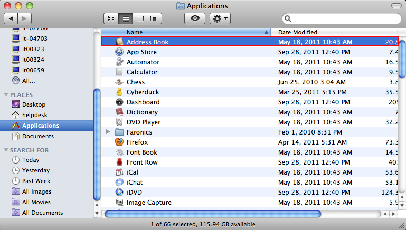The height and width of the screenshot is (230, 406).
Task: Select the DVD Player icon
Action: click(119, 122)
